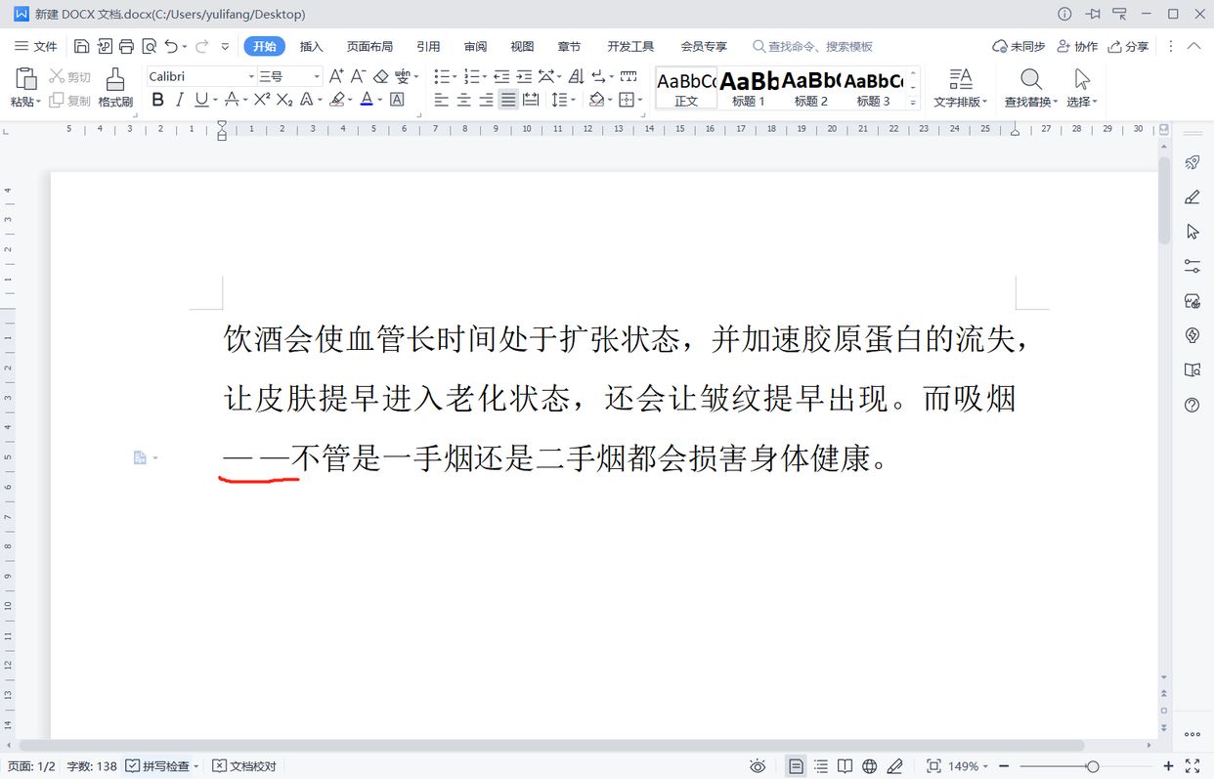
Task: Click the Redo arrow icon
Action: [x=201, y=46]
